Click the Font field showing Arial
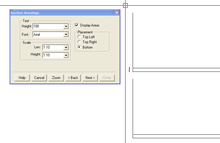This screenshot has width=220, height=143. pos(48,35)
